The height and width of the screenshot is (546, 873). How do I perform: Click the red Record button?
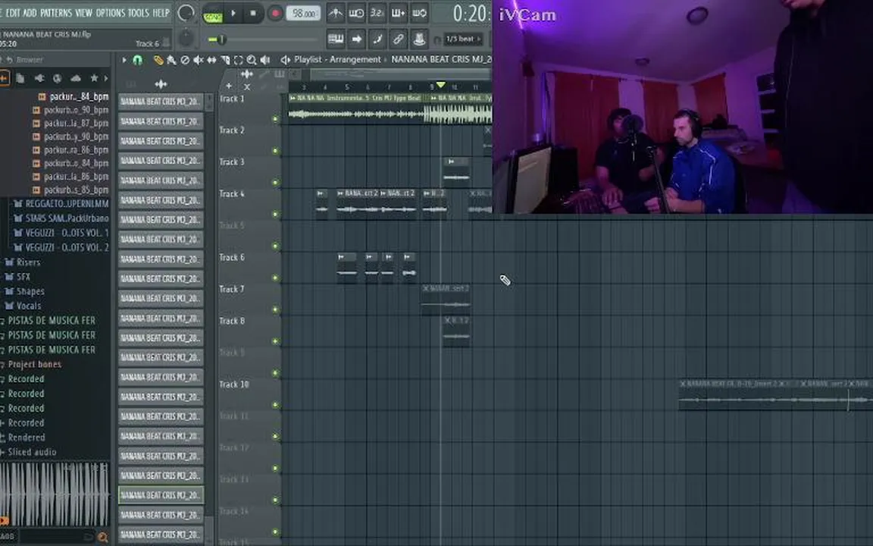point(274,14)
